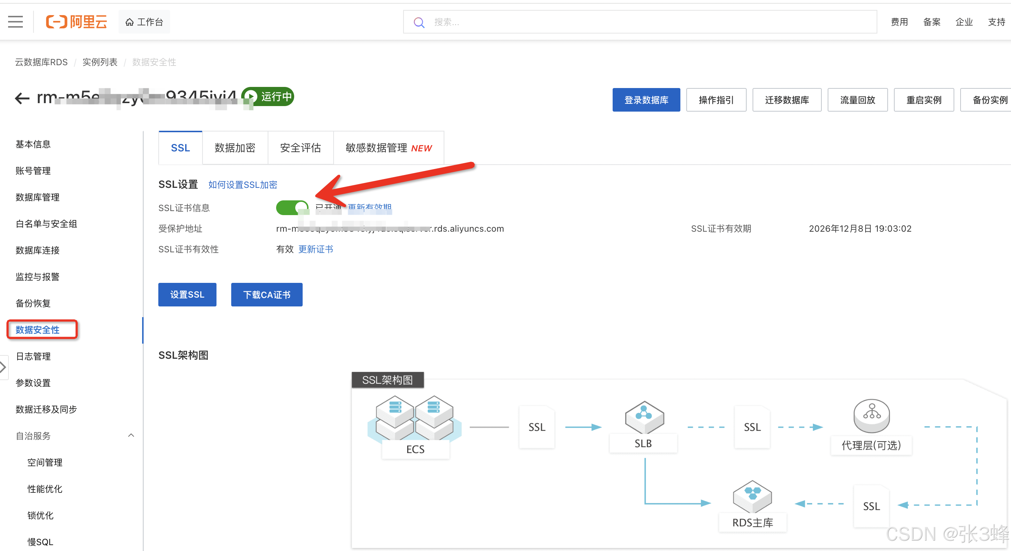Click the 登录数据库 button
Viewport: 1011px width, 551px height.
pos(646,100)
